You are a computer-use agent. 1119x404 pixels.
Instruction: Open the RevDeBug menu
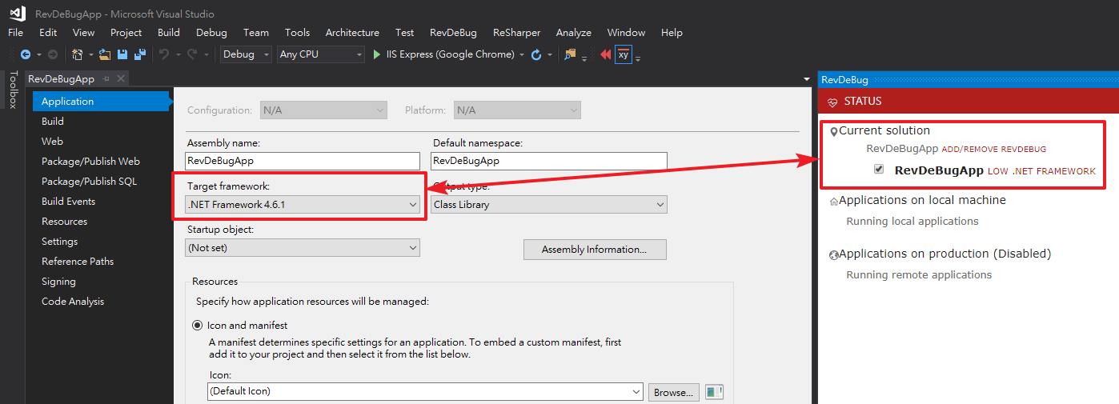[x=453, y=33]
